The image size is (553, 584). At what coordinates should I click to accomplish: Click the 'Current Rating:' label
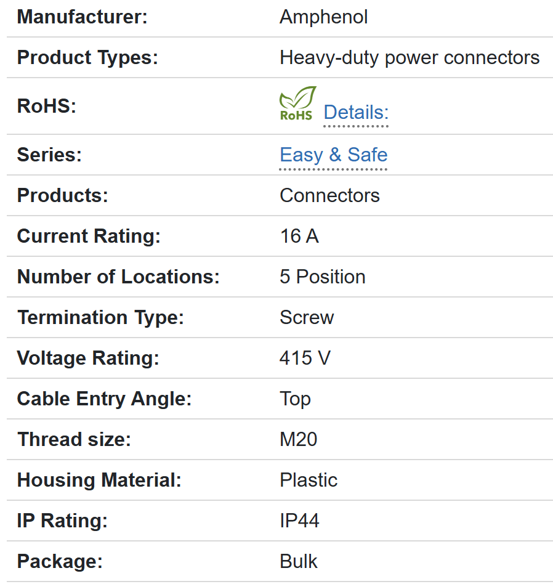(x=89, y=237)
